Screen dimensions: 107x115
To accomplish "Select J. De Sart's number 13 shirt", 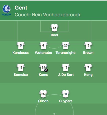I will pyautogui.click(x=66, y=67).
